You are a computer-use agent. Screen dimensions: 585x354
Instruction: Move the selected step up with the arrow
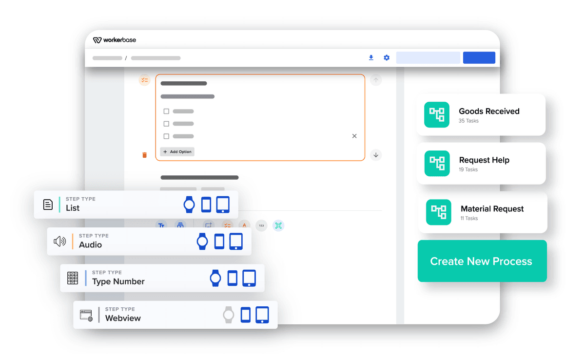376,80
